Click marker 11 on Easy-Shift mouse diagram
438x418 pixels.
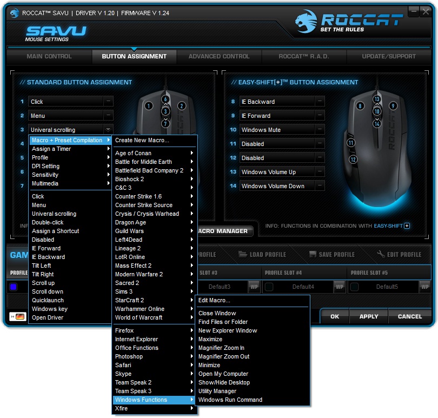pyautogui.click(x=351, y=143)
